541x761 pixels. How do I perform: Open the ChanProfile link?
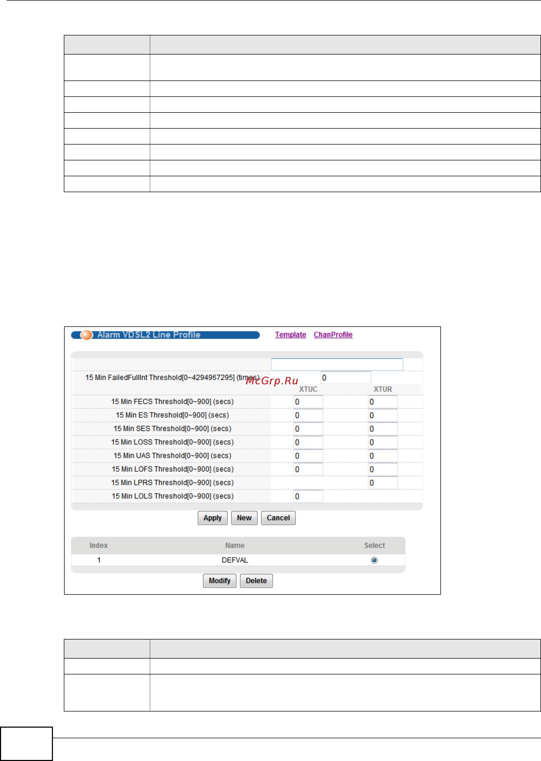pos(333,335)
